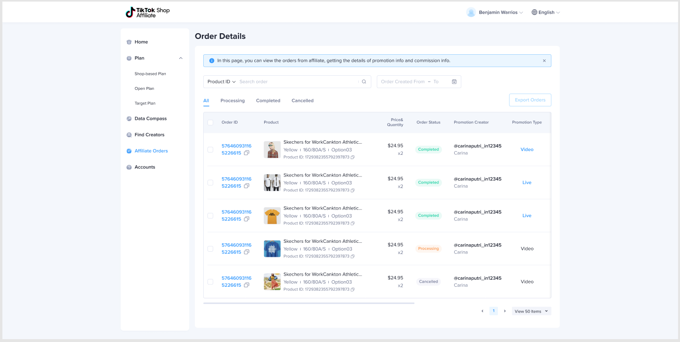Copy order ID in the yellow t-shirt row
The image size is (680, 342).
pyautogui.click(x=247, y=219)
